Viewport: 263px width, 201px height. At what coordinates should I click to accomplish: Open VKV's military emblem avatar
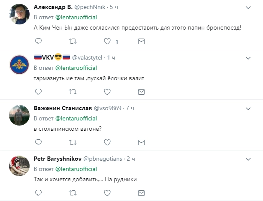click(18, 65)
